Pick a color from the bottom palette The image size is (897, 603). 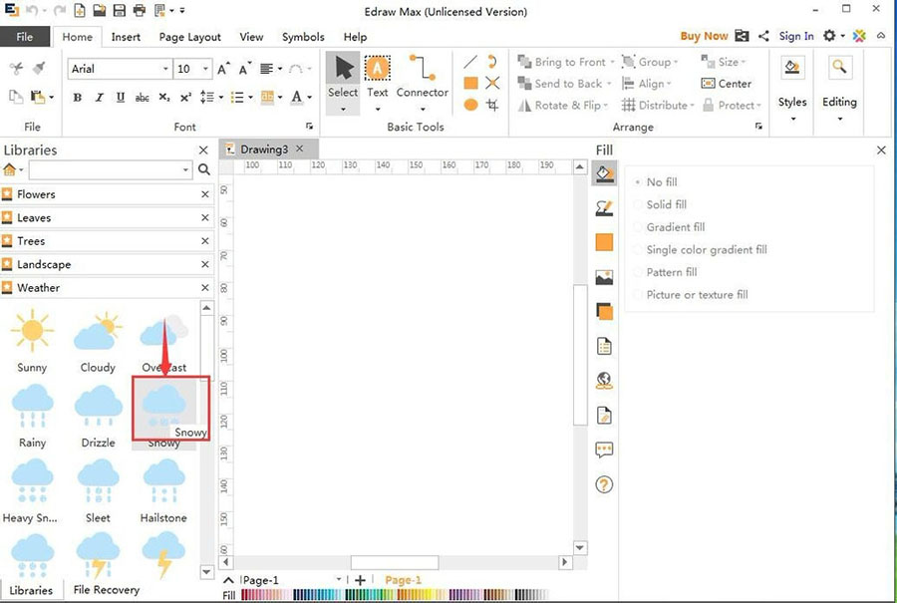pos(399,595)
